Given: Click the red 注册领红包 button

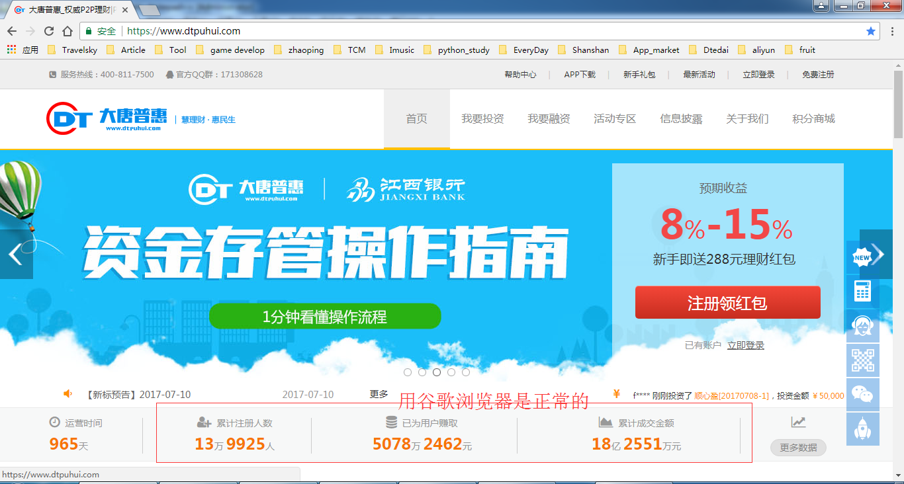Looking at the screenshot, I should coord(727,303).
